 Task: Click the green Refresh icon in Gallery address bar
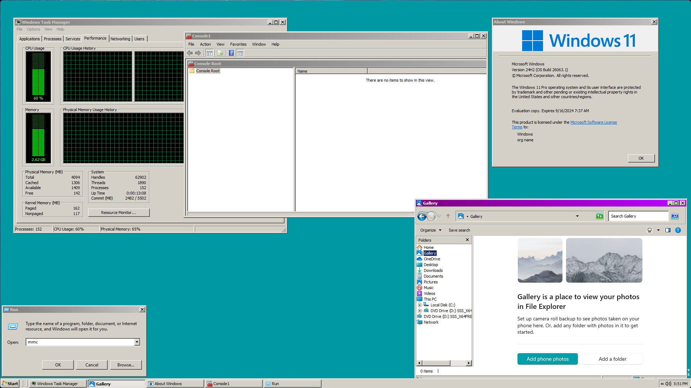[x=599, y=216]
